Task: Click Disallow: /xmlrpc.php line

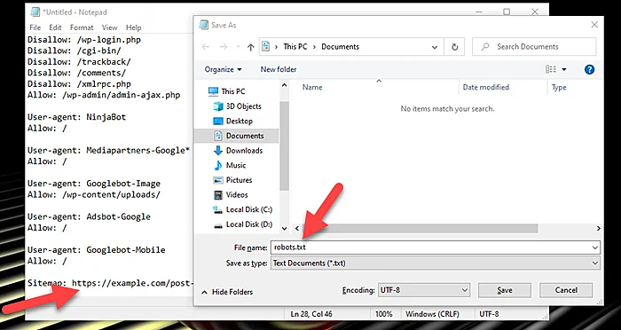Action: coord(79,84)
